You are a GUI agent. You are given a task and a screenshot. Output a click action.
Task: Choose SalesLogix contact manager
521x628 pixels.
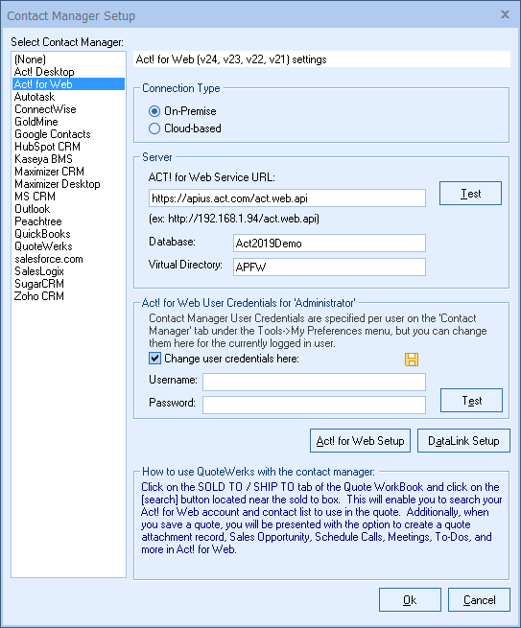[68, 271]
